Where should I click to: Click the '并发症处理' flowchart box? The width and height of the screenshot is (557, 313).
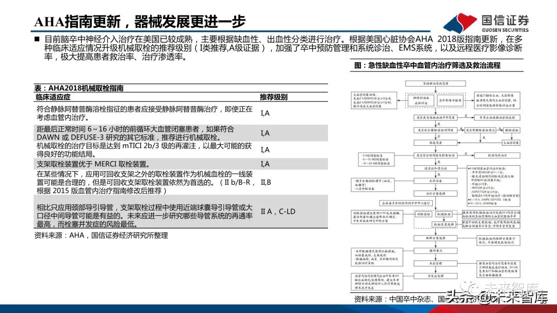435,276
